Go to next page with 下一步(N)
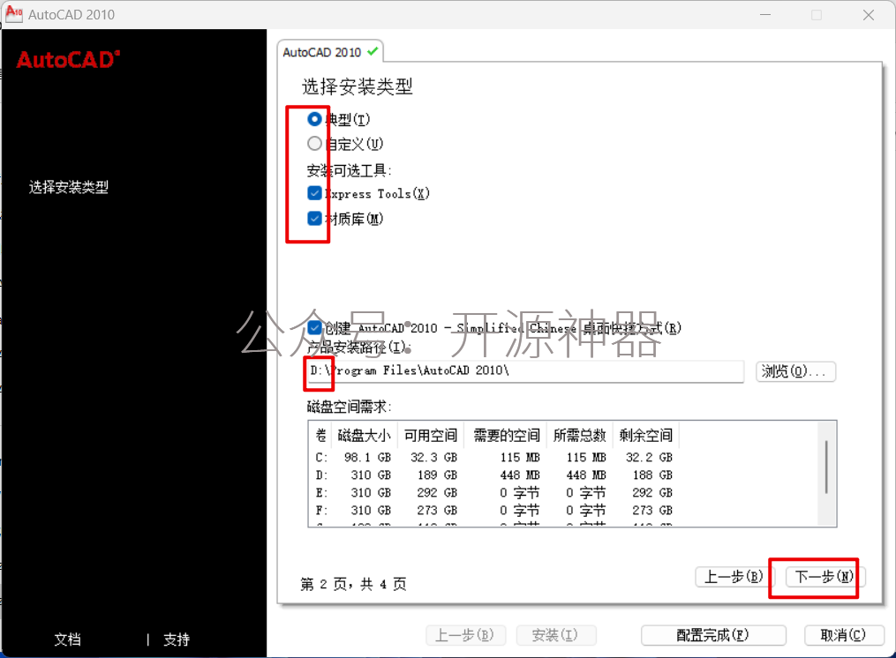This screenshot has height=658, width=896. click(x=824, y=576)
